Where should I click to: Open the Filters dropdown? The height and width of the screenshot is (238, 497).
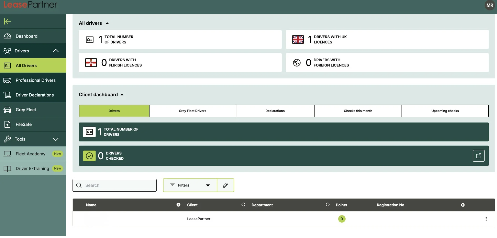coord(190,185)
